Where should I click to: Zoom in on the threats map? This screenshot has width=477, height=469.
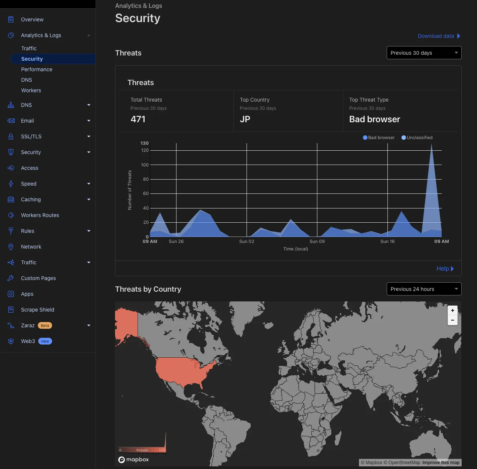point(453,310)
